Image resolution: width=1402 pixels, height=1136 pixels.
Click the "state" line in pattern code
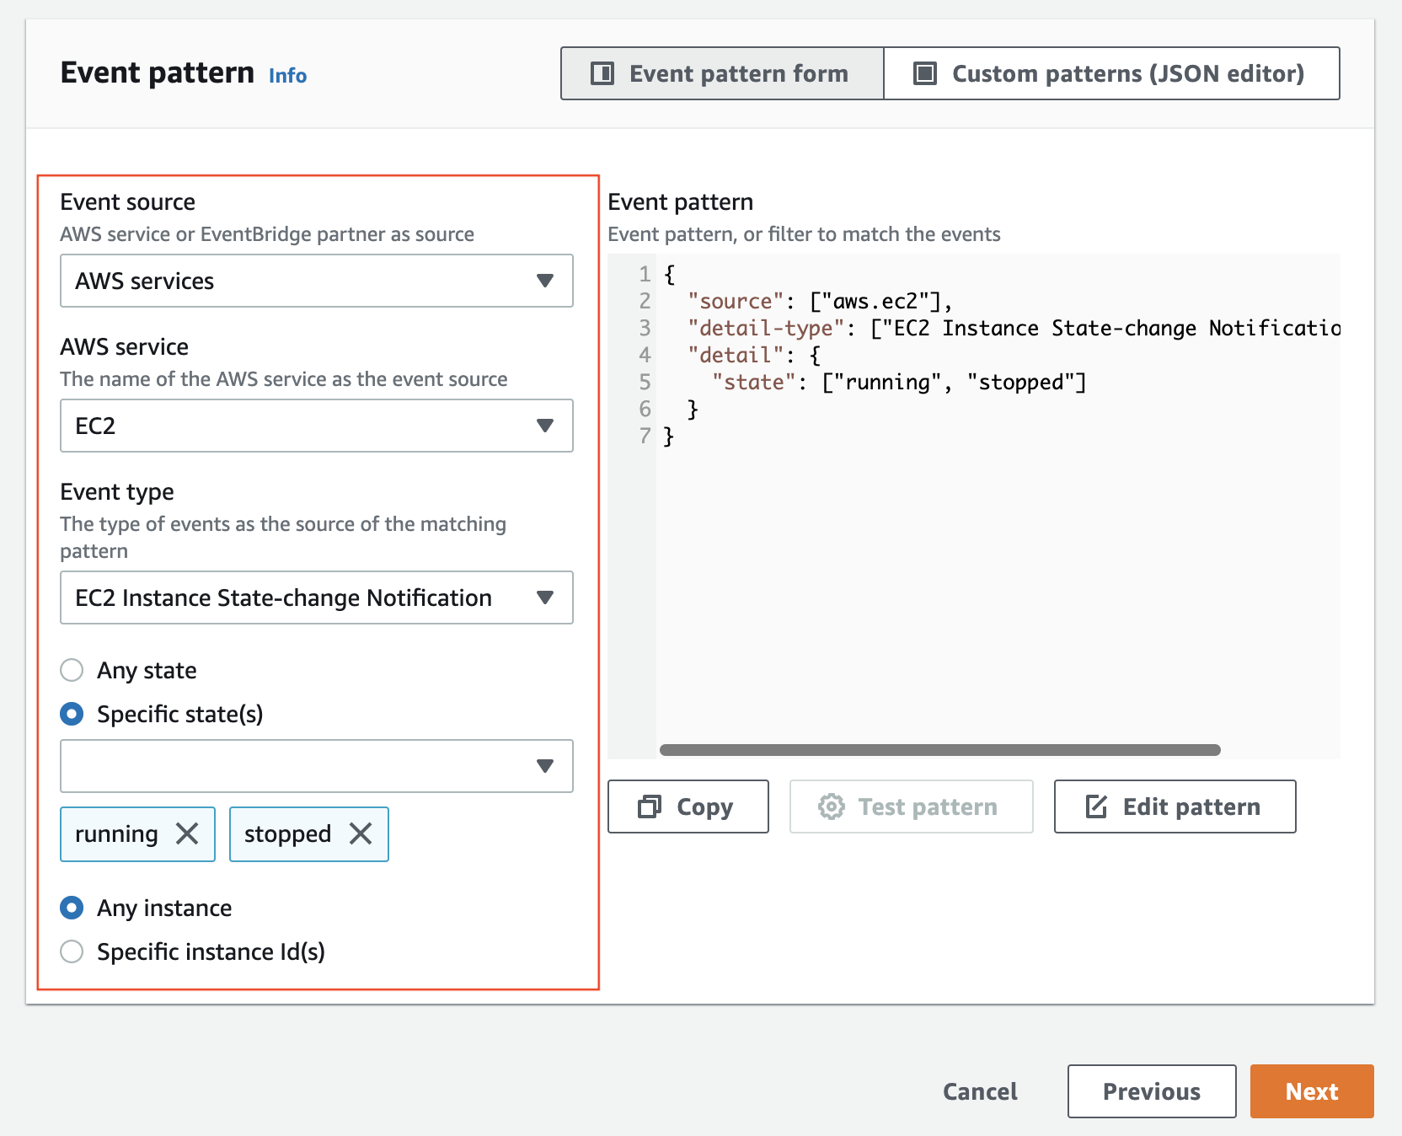pos(899,382)
